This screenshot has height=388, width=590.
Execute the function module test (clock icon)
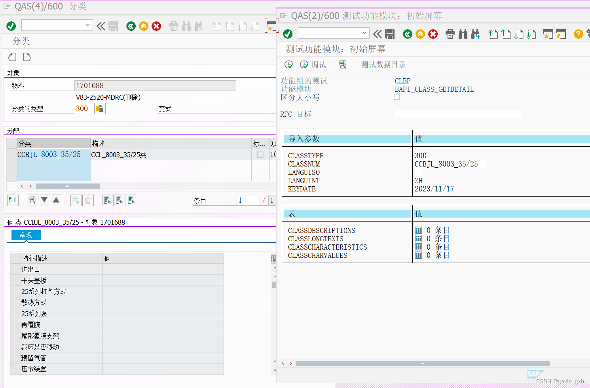(288, 64)
